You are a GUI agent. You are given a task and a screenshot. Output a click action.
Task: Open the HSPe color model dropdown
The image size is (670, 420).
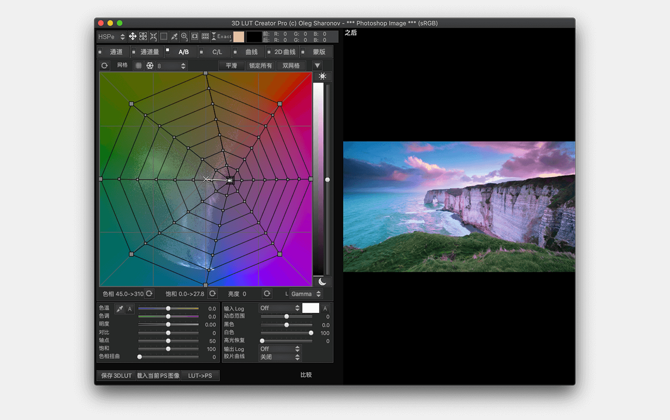(111, 36)
